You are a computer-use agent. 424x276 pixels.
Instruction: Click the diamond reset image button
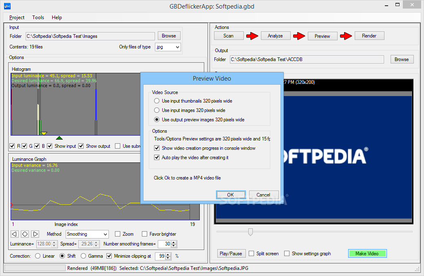pos(25,234)
